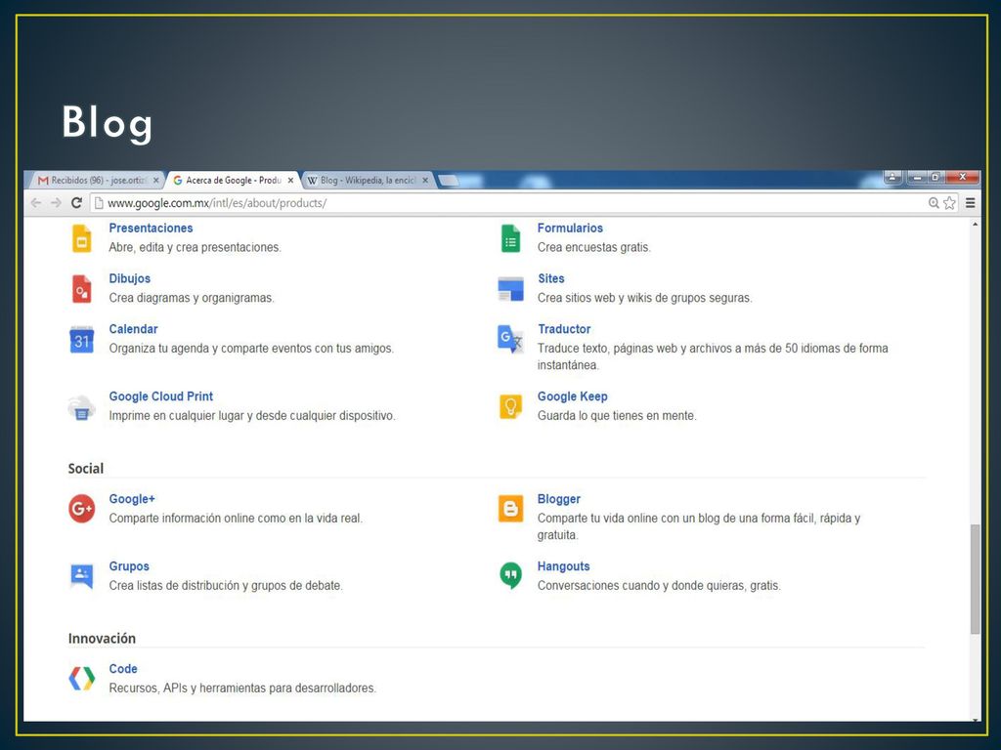Open the Grupos link
Viewport: 1001px width, 750px height.
(x=129, y=566)
